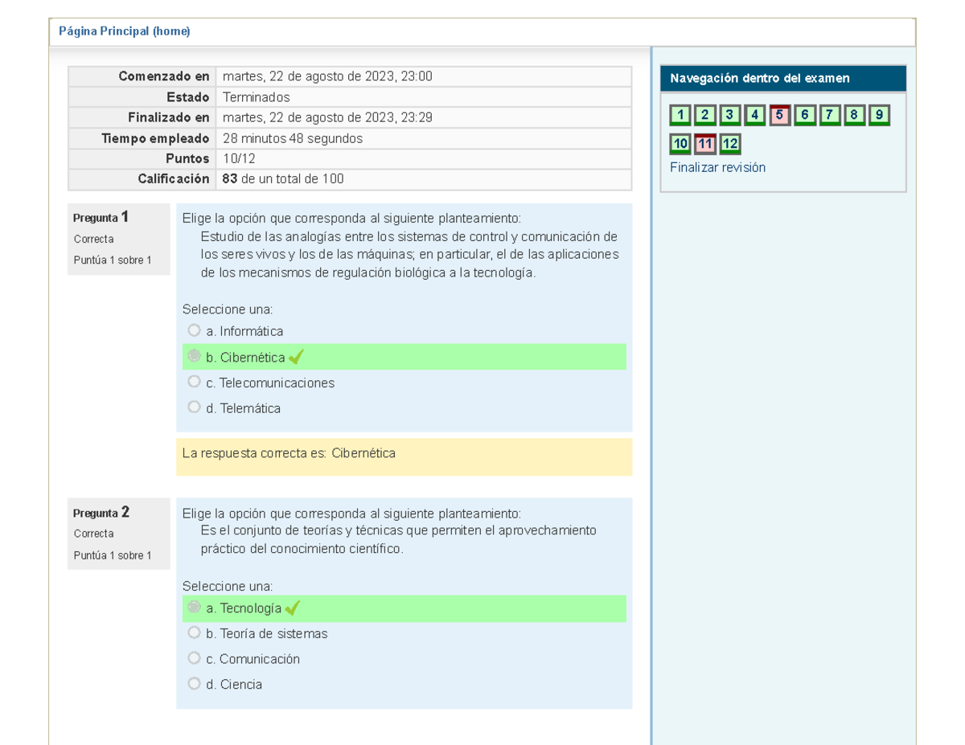Open question 8 navigation box
Viewport: 965px width, 745px height.
[854, 115]
